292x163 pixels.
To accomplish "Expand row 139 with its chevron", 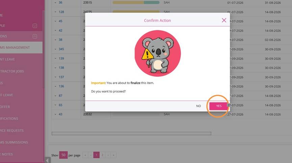I will tap(55, 58).
